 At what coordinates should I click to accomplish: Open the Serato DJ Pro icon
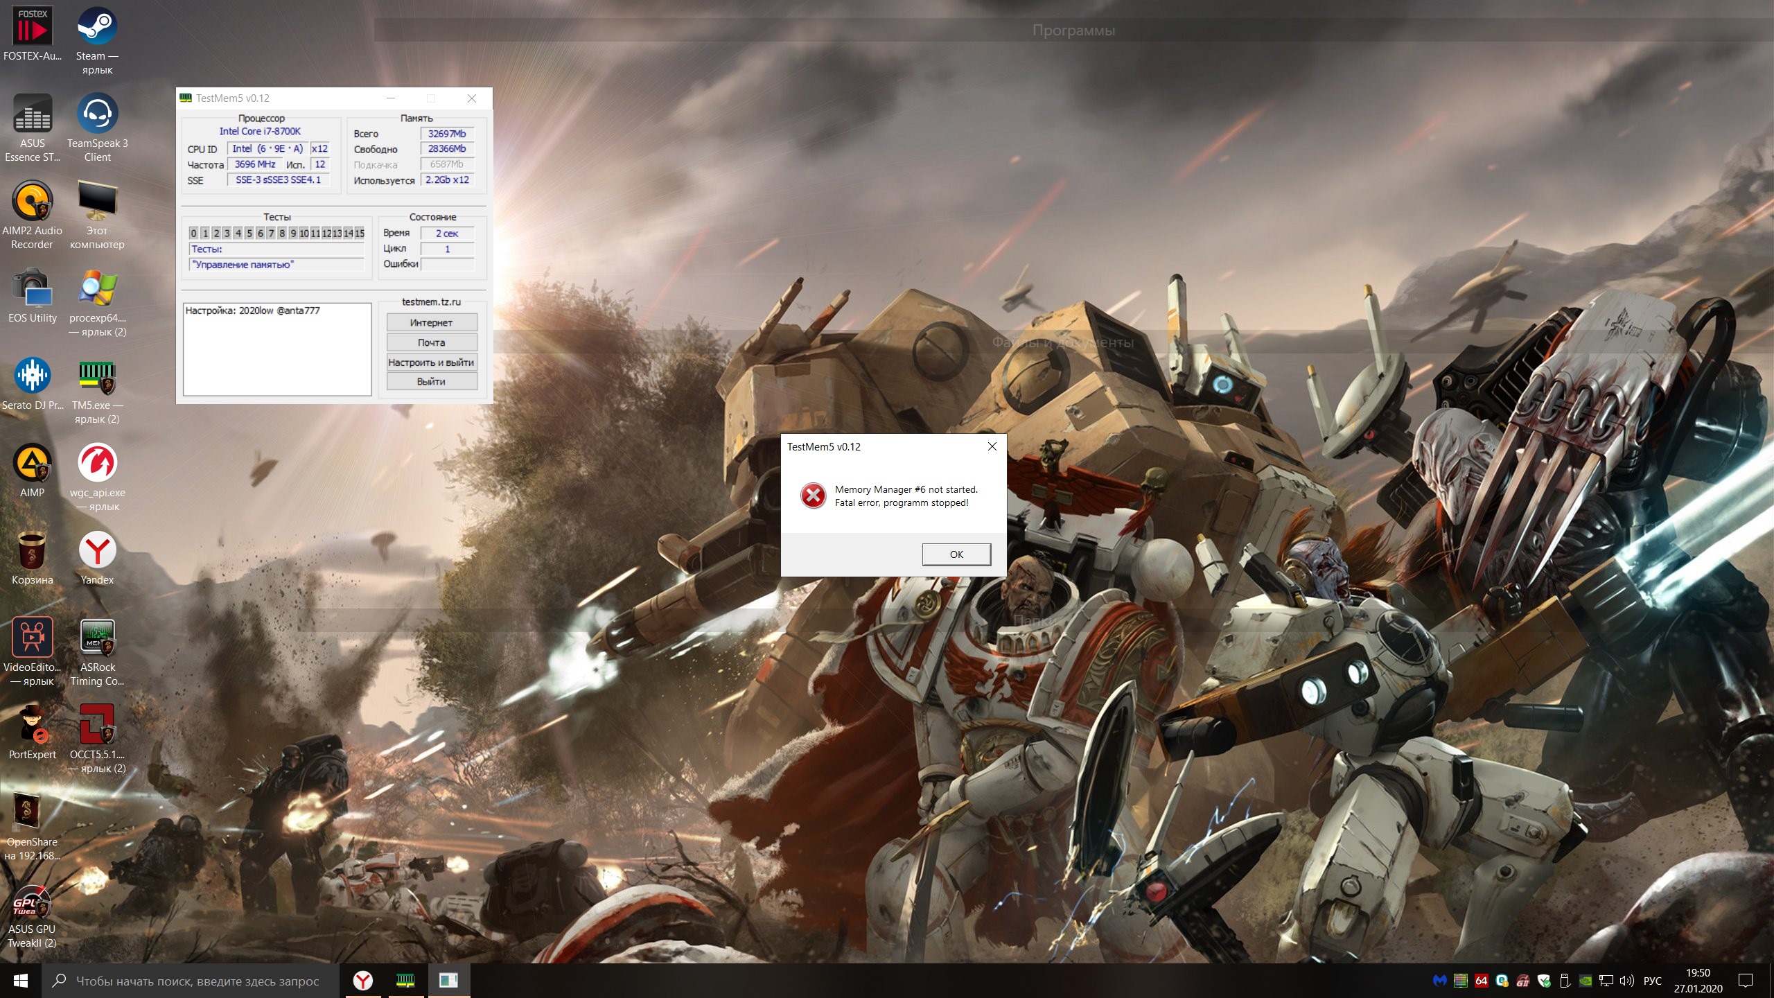32,376
